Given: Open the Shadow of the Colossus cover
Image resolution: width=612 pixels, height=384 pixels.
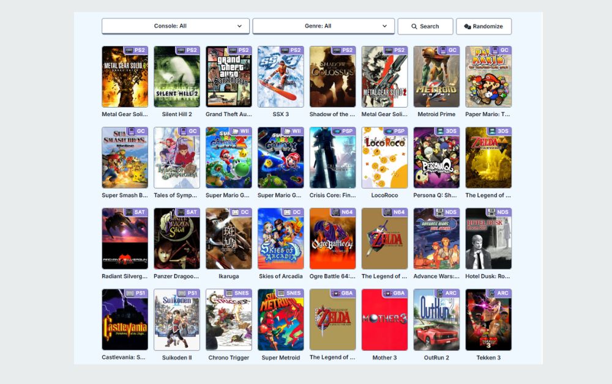Looking at the screenshot, I should tap(332, 76).
